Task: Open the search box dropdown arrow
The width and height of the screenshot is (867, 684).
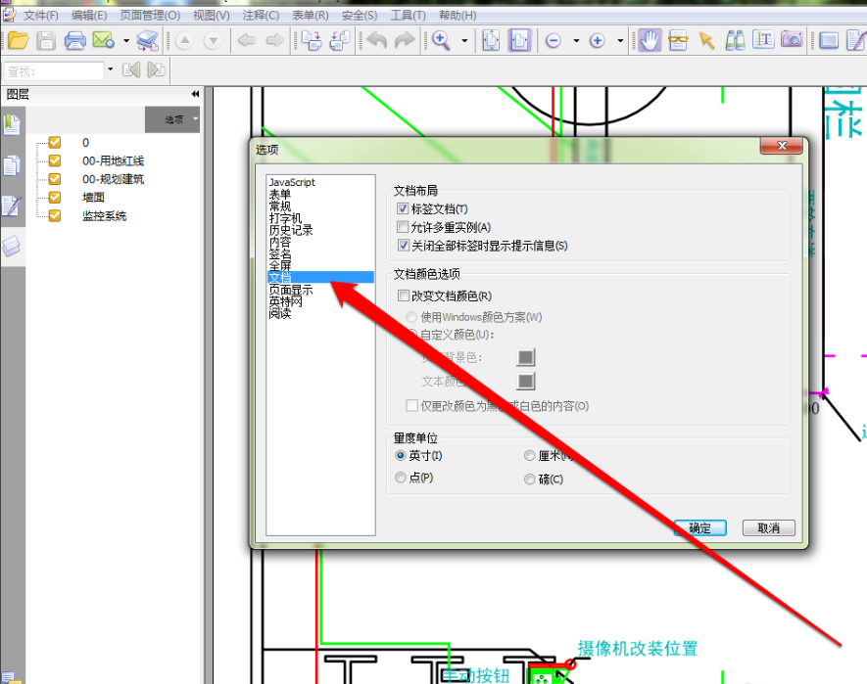Action: click(110, 69)
